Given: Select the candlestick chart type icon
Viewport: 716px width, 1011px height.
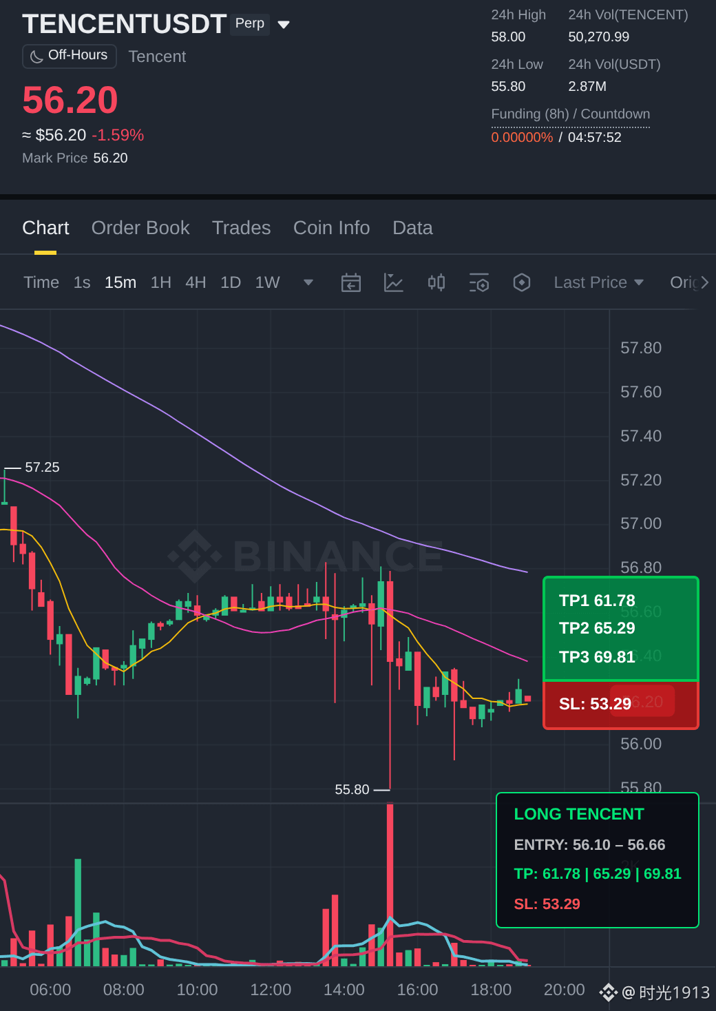Looking at the screenshot, I should click(x=436, y=282).
